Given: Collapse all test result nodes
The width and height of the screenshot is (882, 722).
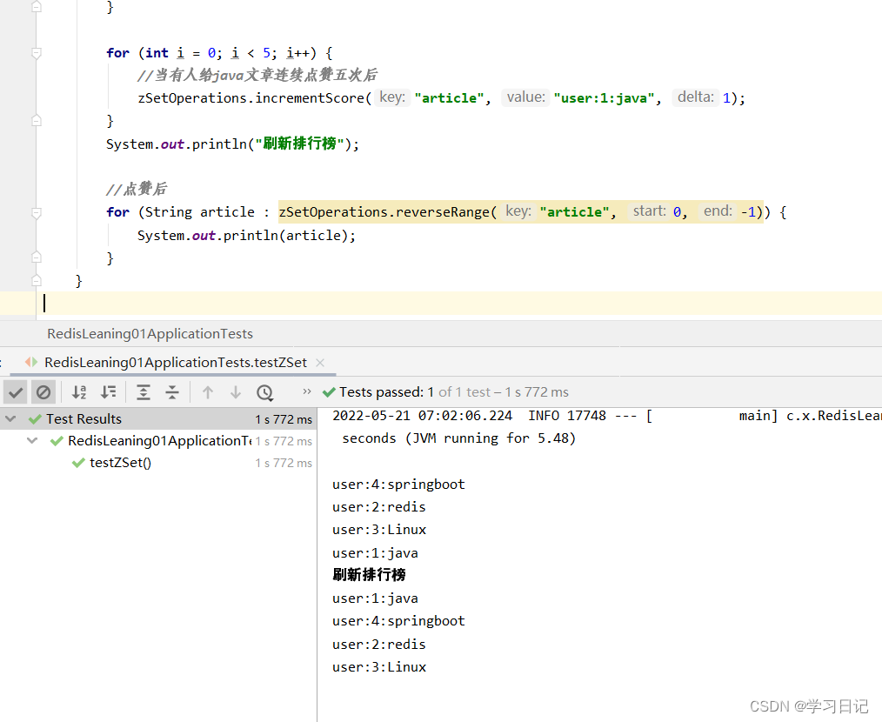Looking at the screenshot, I should tap(172, 392).
